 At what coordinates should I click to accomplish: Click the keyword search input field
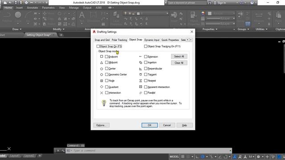(187, 3)
